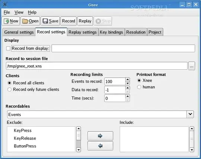Click the Time (secs) value field
The image size is (201, 159).
[115, 98]
